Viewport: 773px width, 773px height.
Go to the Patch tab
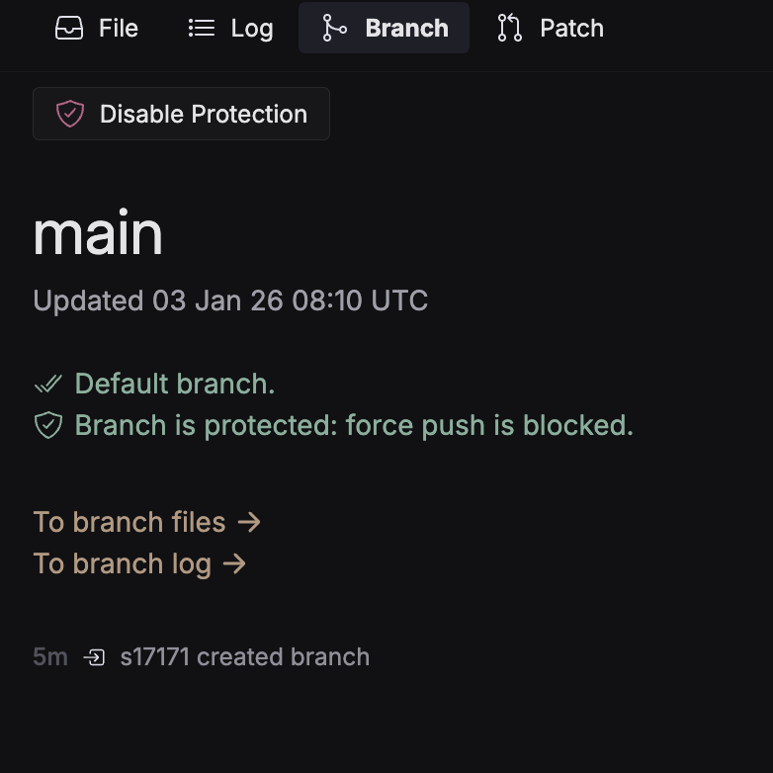(x=571, y=28)
